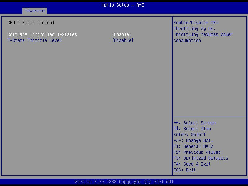Click the 'F1: General Help' hint
Screen dimensions: 248x186
tap(193, 146)
